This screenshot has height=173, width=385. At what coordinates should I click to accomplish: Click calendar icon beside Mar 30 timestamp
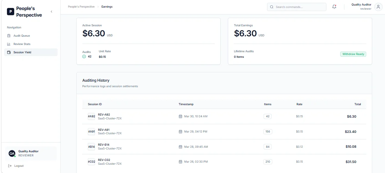pos(180,116)
